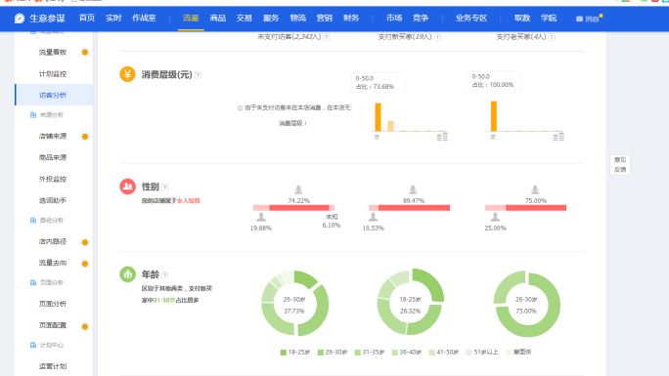Click the orange dot beside 店内路径
669x376 pixels.
pos(85,242)
